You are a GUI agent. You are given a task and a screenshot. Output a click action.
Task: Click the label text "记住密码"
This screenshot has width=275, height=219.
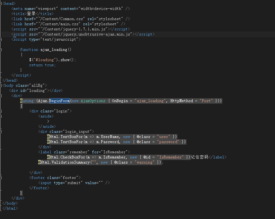[200, 157]
